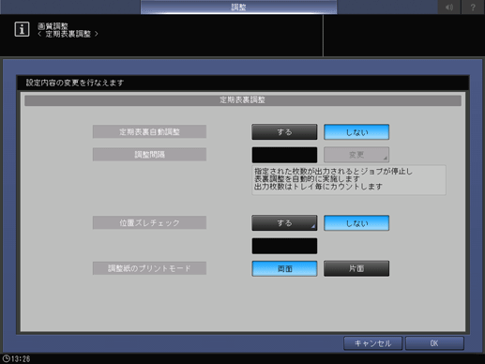Click the 画質調整 breadcrumb title
The width and height of the screenshot is (485, 364).
tap(53, 26)
